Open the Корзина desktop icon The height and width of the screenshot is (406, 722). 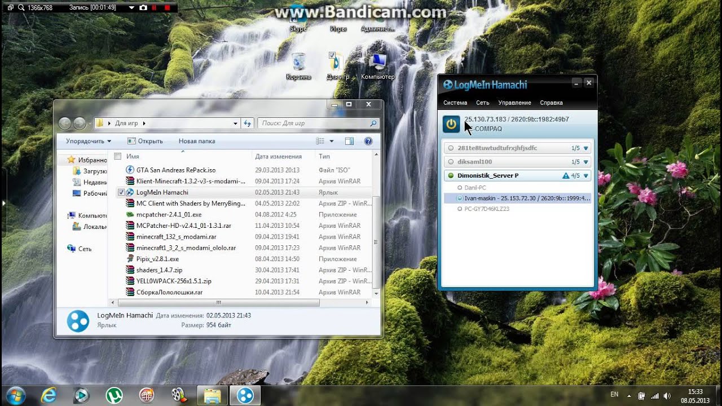pyautogui.click(x=298, y=67)
